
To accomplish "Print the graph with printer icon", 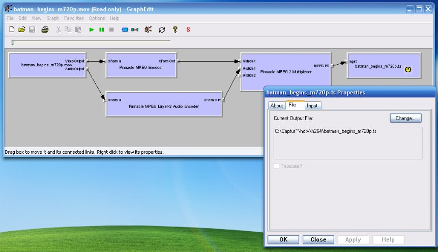I will tap(45, 30).
